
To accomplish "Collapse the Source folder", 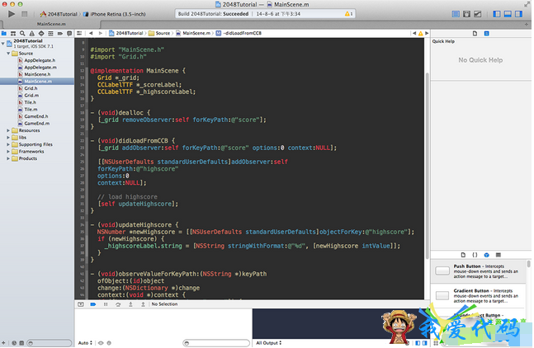I will pos(8,54).
